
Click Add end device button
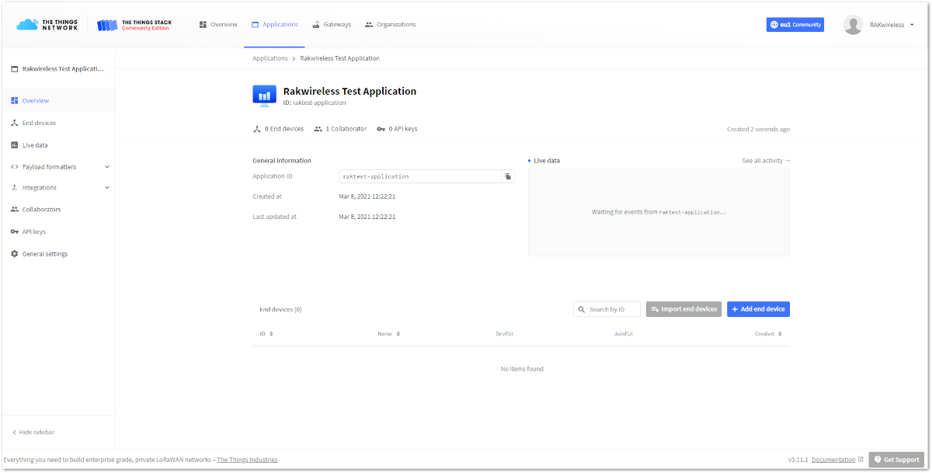758,309
